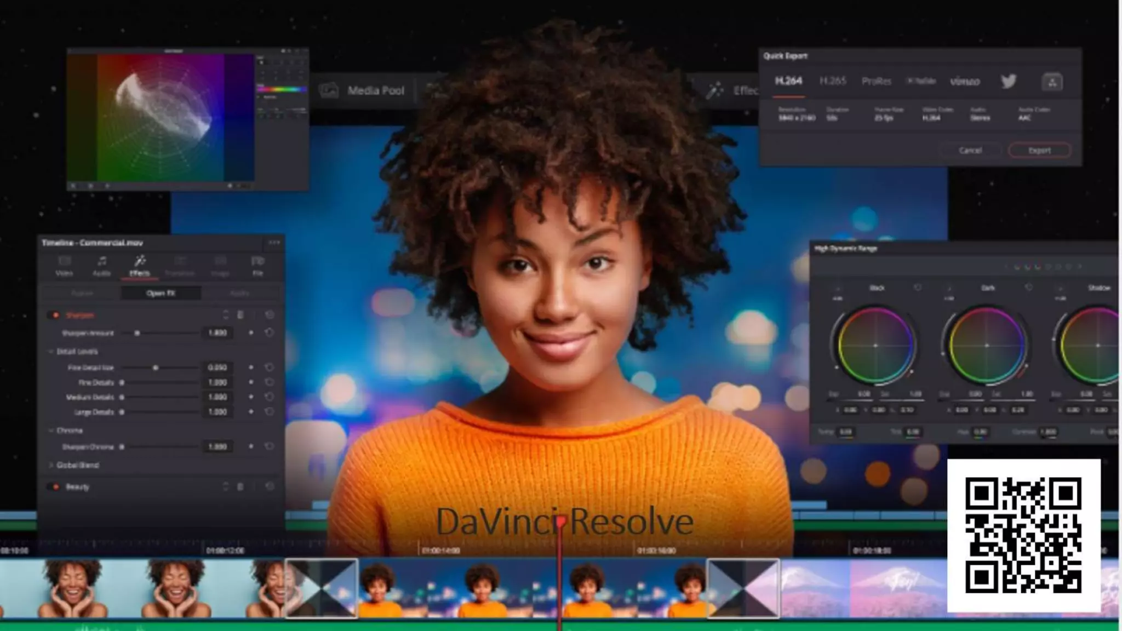Add keyframe for Fine Detail Size
This screenshot has width=1122, height=631.
click(x=251, y=368)
